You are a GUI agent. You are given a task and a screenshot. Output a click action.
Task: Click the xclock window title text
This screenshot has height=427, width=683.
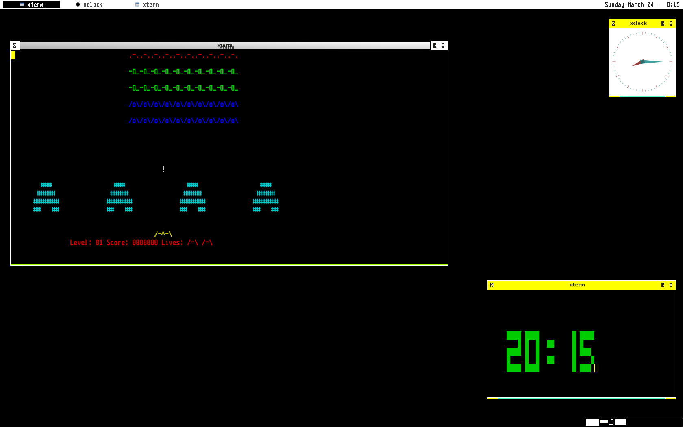click(638, 23)
